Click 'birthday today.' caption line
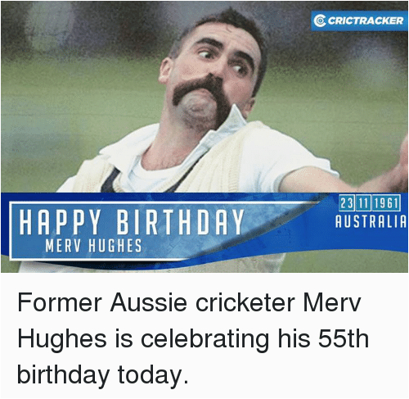Image resolution: width=409 pixels, height=399 pixels. [102, 375]
